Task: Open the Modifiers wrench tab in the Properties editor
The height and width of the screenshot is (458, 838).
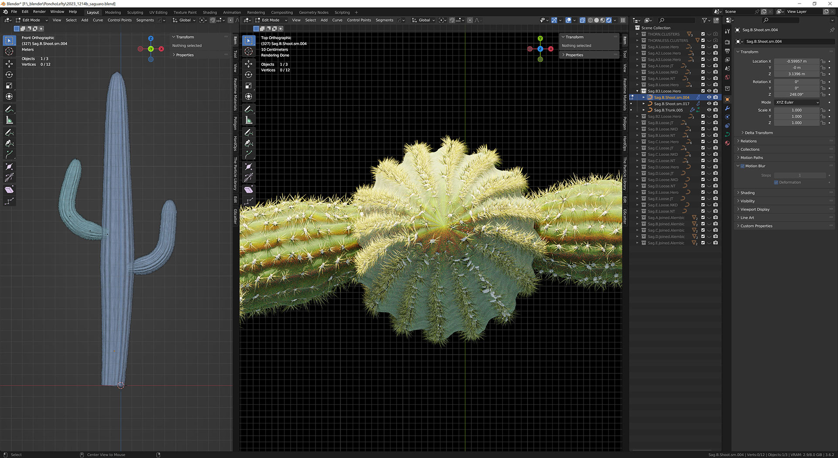Action: (727, 108)
